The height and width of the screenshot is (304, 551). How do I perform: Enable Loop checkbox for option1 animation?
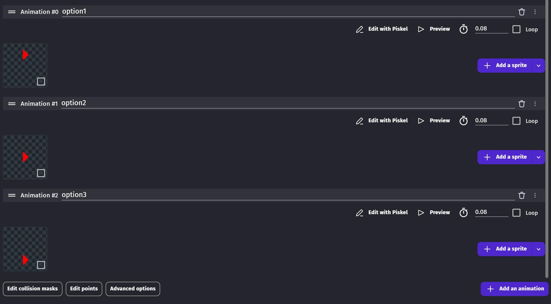click(516, 29)
